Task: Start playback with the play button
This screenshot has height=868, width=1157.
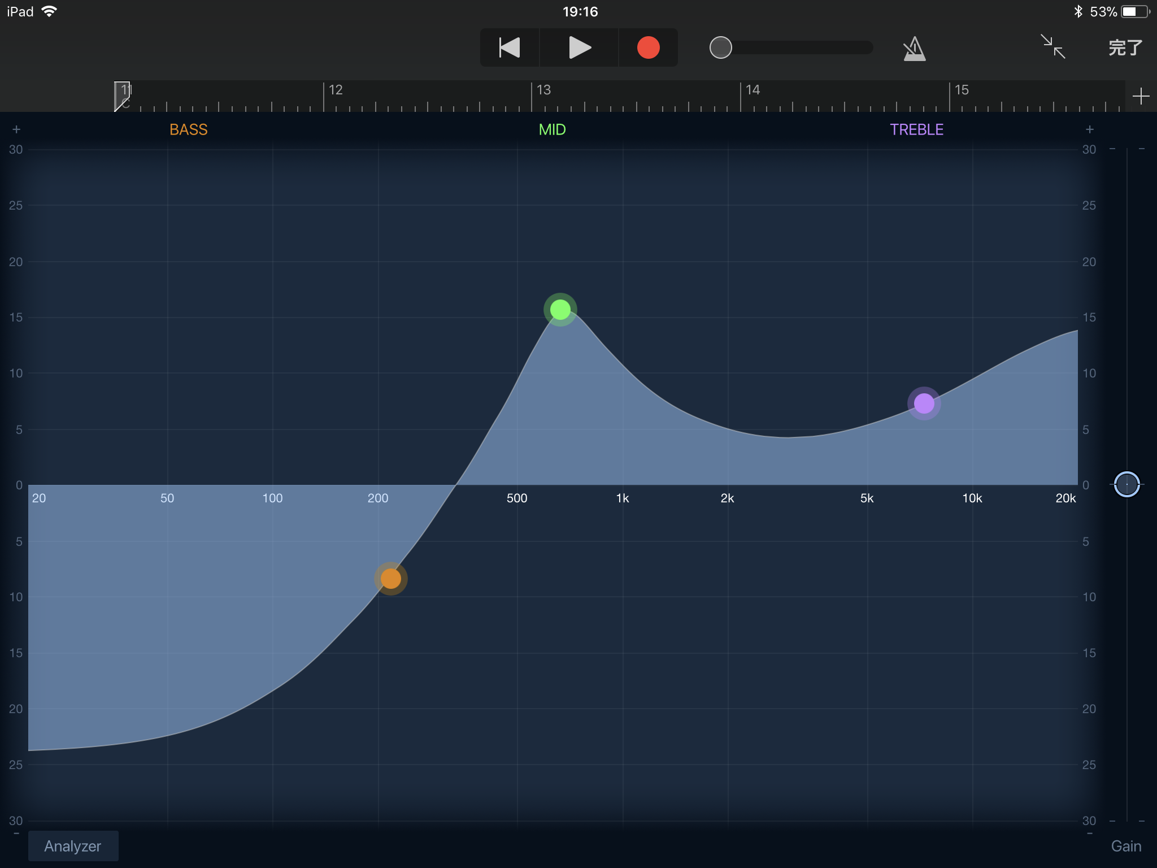Action: pos(579,47)
